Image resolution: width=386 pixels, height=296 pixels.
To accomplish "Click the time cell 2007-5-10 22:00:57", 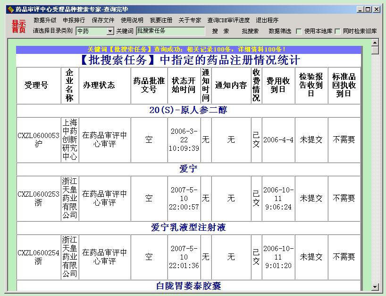I will click(184, 198).
